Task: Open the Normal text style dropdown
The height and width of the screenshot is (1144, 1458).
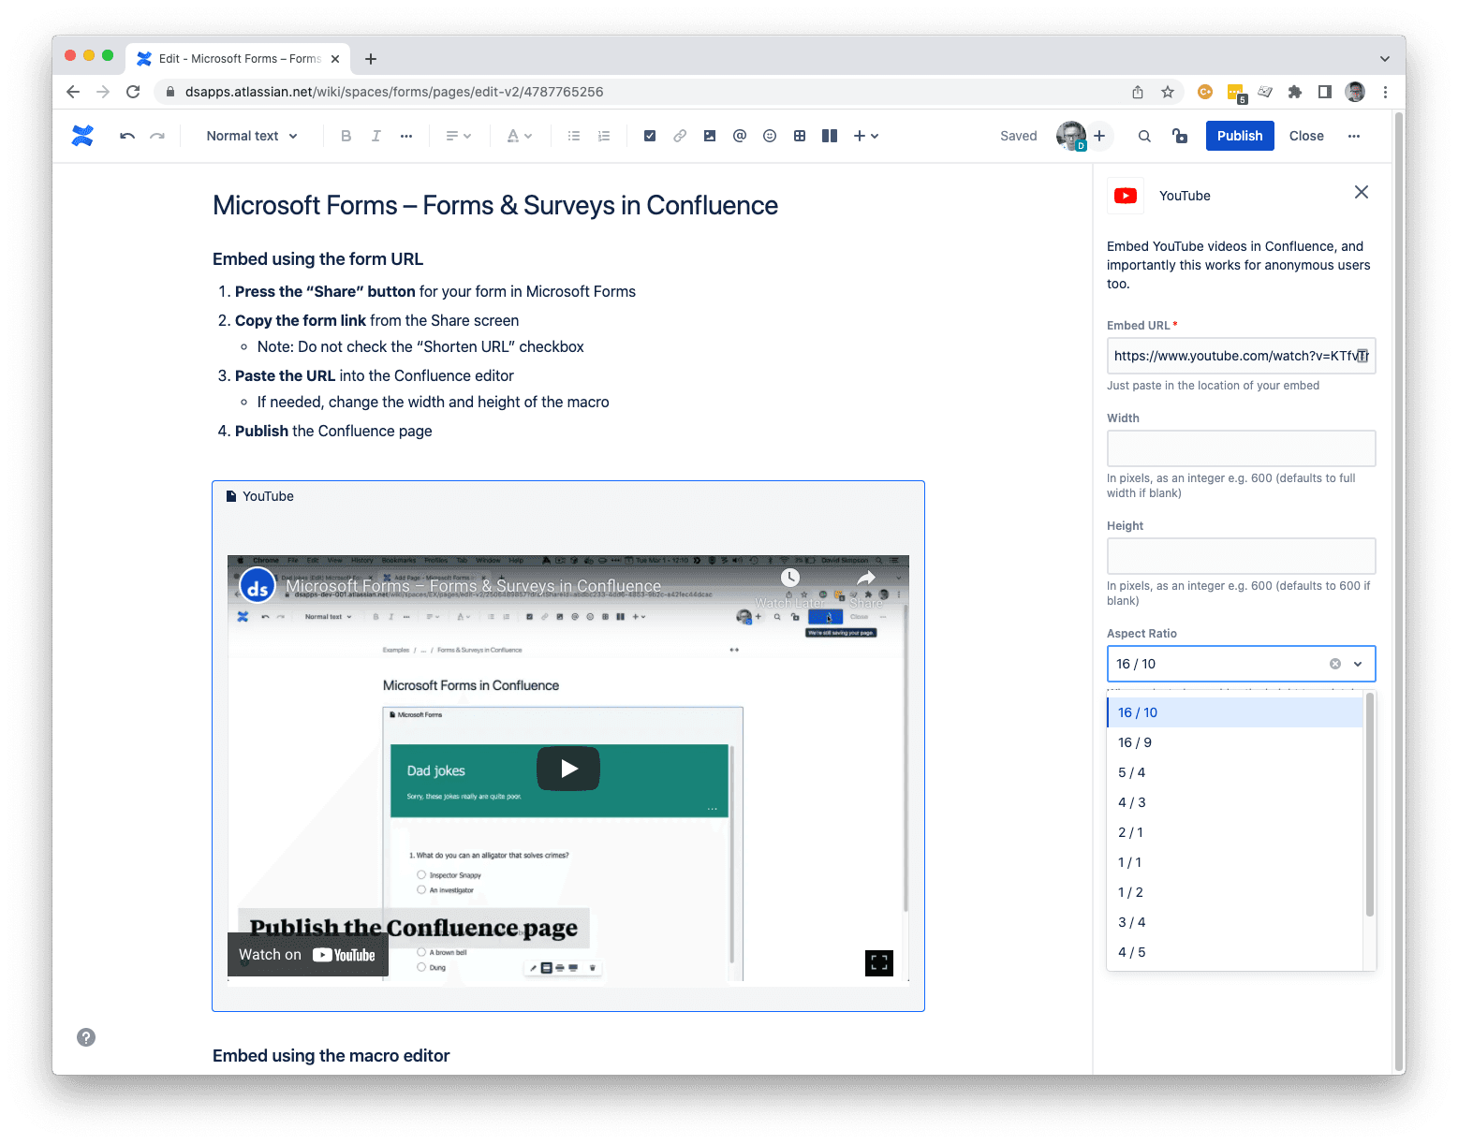Action: (x=252, y=136)
